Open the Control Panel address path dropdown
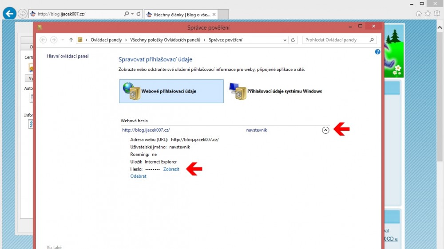Viewport: 444px width, 249px height. tap(285, 40)
